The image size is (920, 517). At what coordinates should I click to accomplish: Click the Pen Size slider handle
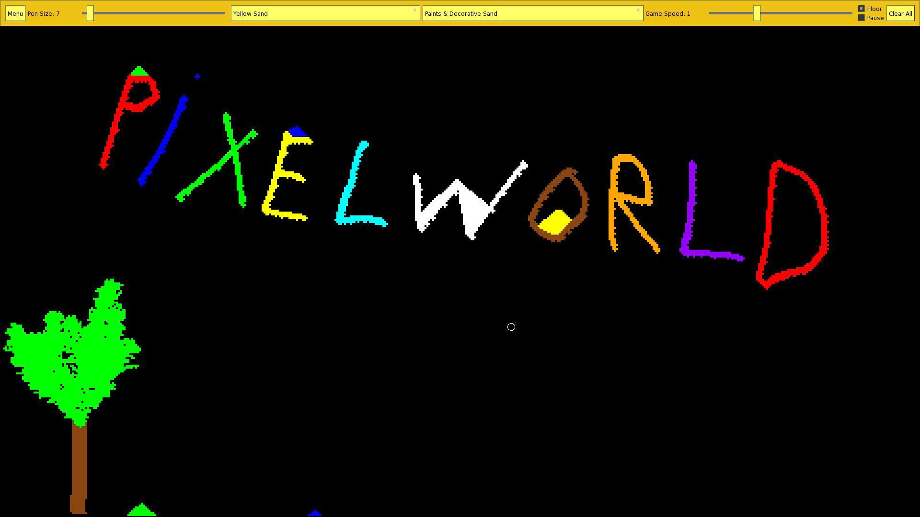(x=90, y=13)
